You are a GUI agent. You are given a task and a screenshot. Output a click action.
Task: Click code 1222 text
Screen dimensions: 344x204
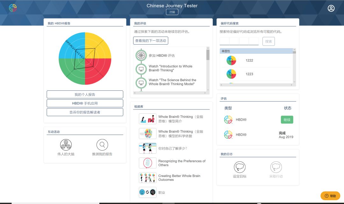(249, 60)
